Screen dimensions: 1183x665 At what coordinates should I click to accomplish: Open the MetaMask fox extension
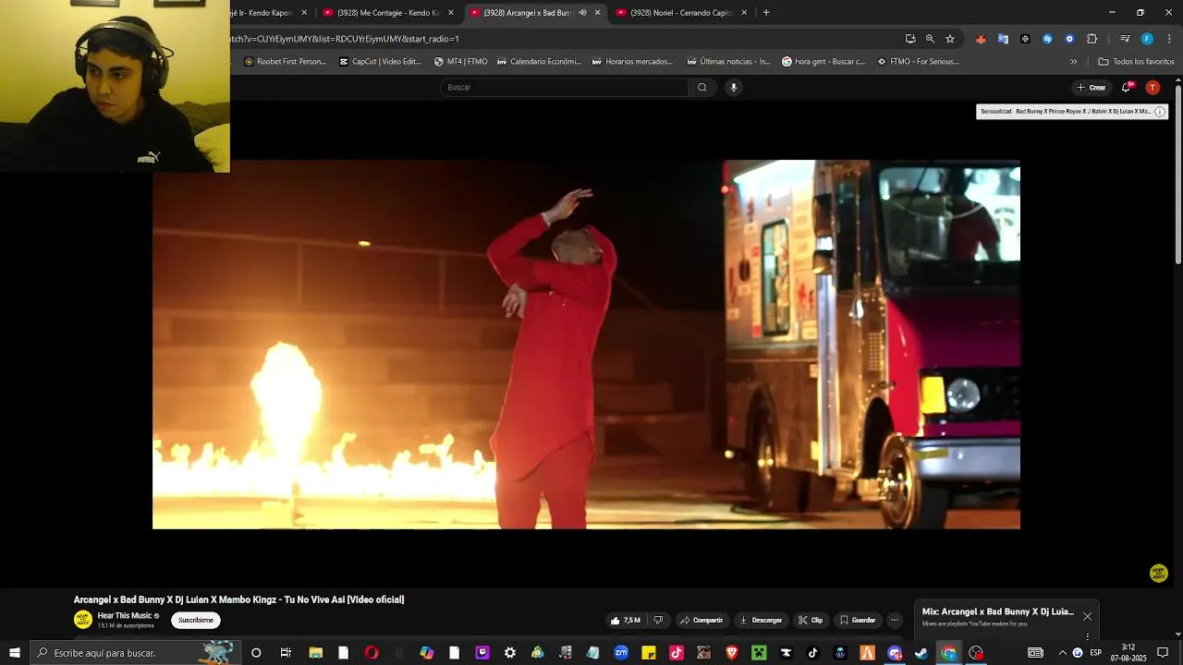[x=981, y=39]
